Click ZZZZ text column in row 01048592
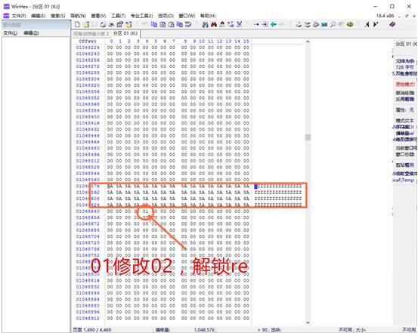The height and width of the screenshot is (333, 418). pyautogui.click(x=278, y=193)
